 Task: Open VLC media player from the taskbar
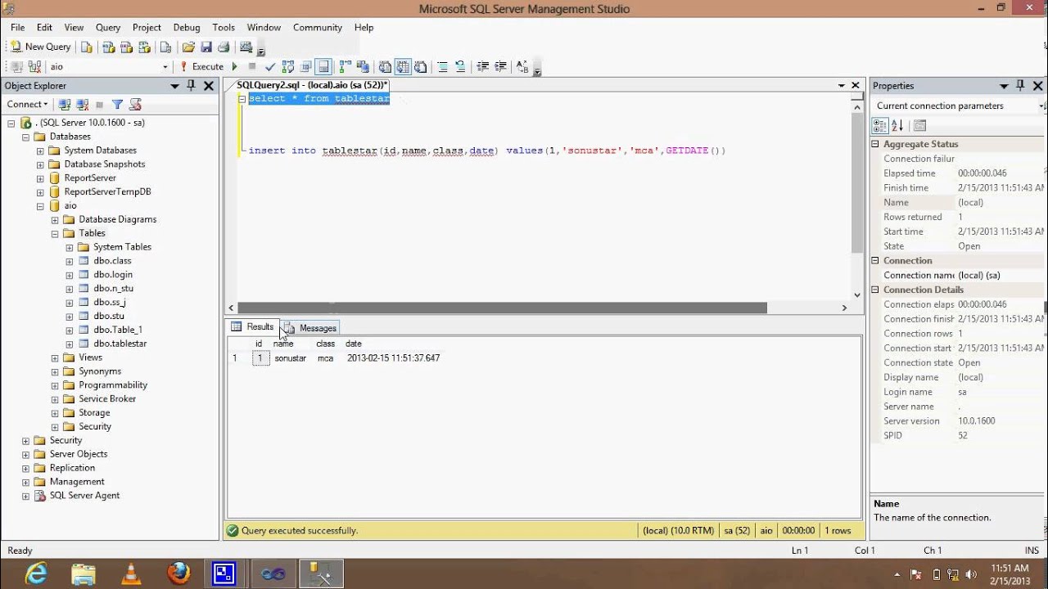pos(131,573)
